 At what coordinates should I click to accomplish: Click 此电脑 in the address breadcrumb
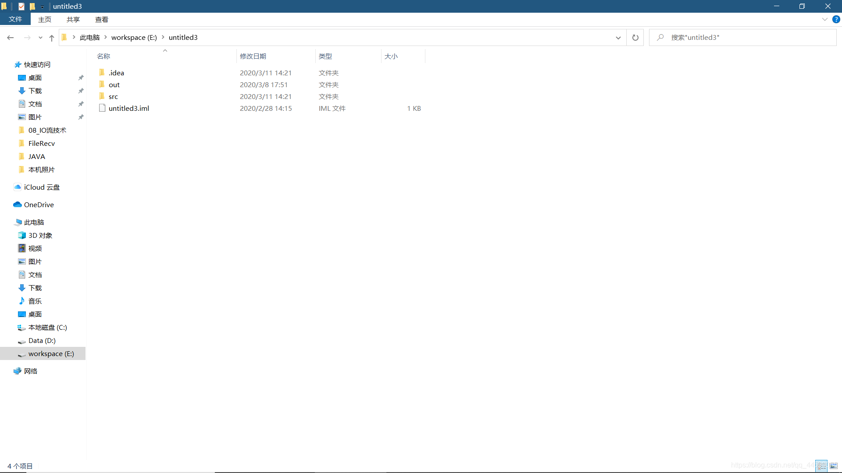pos(89,37)
